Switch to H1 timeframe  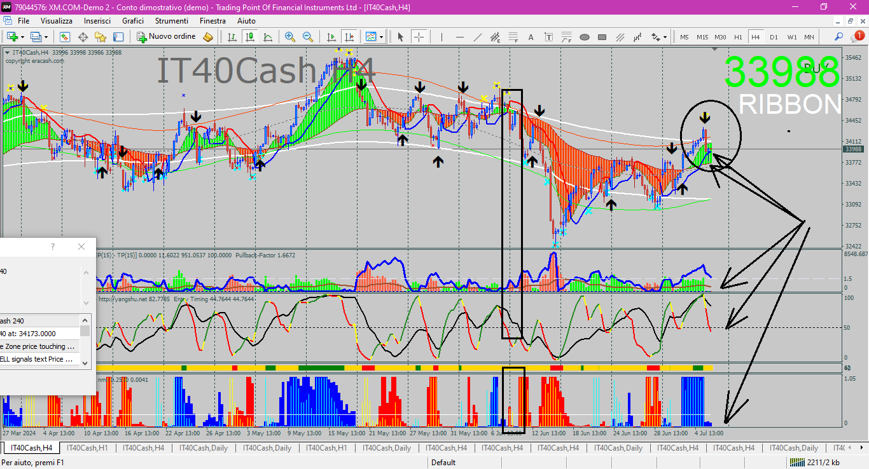[x=739, y=37]
